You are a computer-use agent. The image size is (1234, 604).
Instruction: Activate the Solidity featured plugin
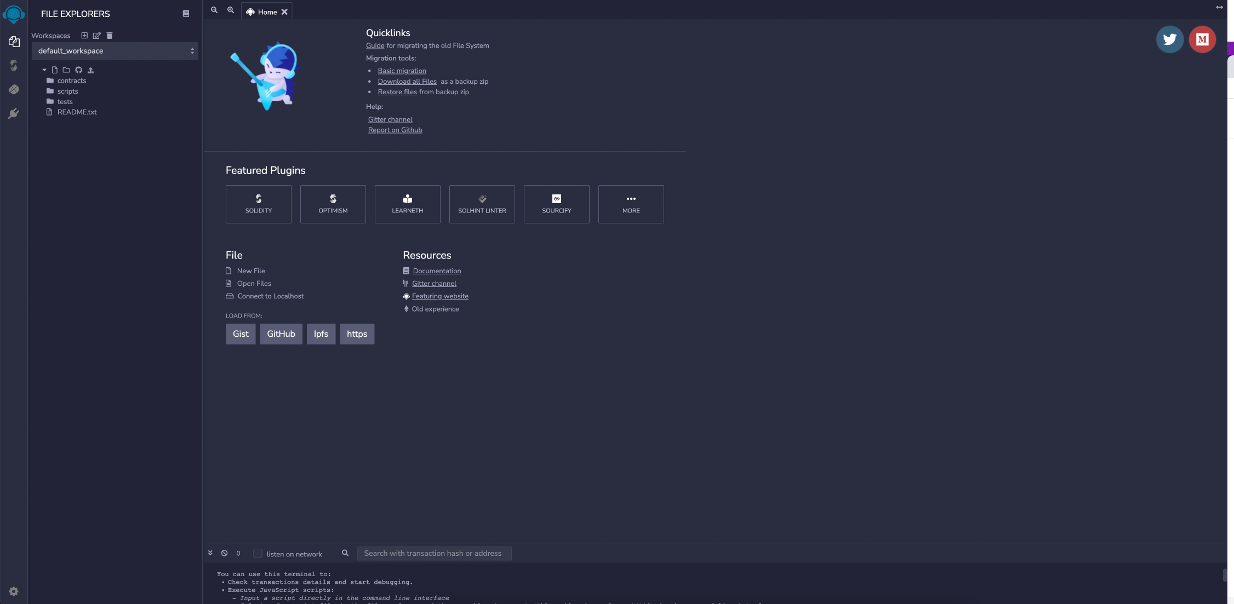pos(259,204)
